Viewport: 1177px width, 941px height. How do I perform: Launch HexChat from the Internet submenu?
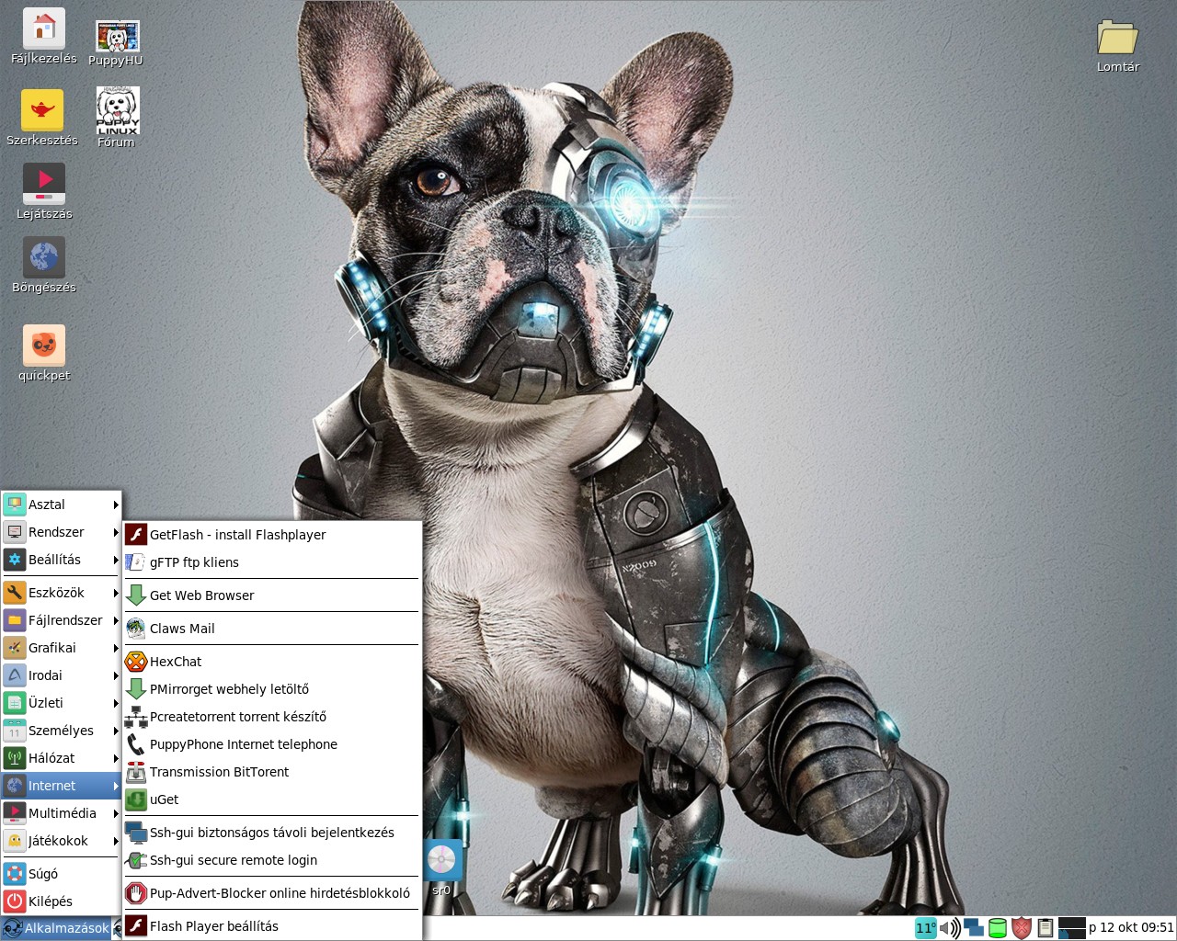tap(273, 662)
